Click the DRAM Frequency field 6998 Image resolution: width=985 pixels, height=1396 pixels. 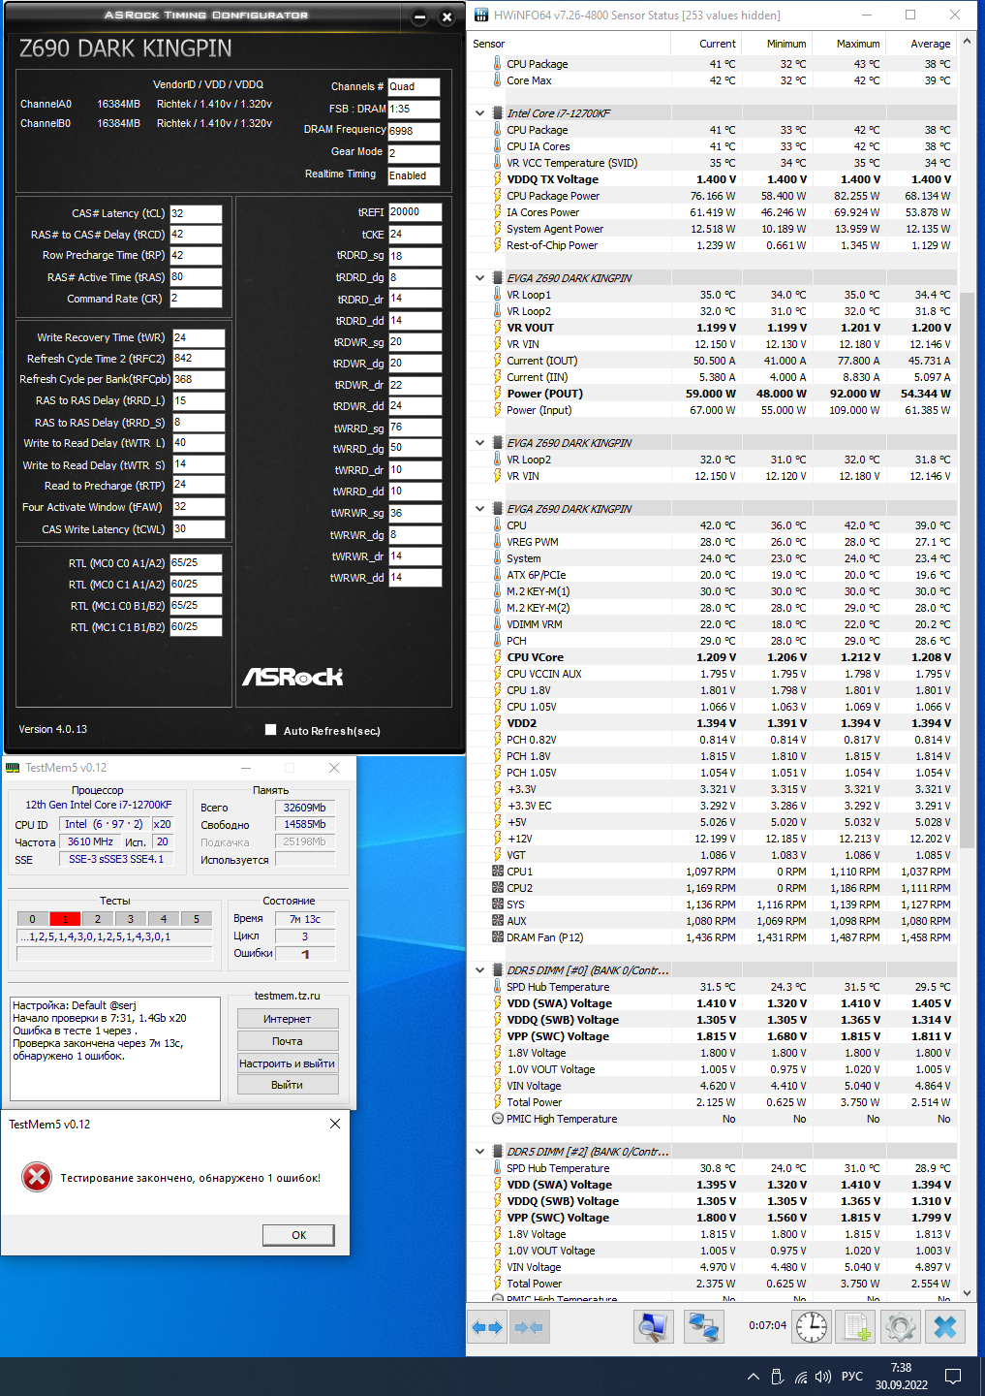tap(414, 131)
